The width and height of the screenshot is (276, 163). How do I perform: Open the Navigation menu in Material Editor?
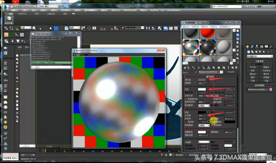[205, 27]
